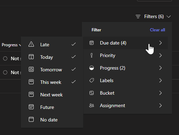179x135 pixels.
Task: Click the Future calendar grid icon
Action: click(31, 107)
